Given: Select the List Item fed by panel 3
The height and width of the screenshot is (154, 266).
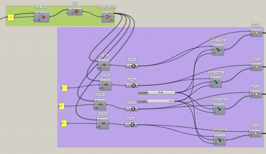Looking at the screenshot, I should point(103,124).
